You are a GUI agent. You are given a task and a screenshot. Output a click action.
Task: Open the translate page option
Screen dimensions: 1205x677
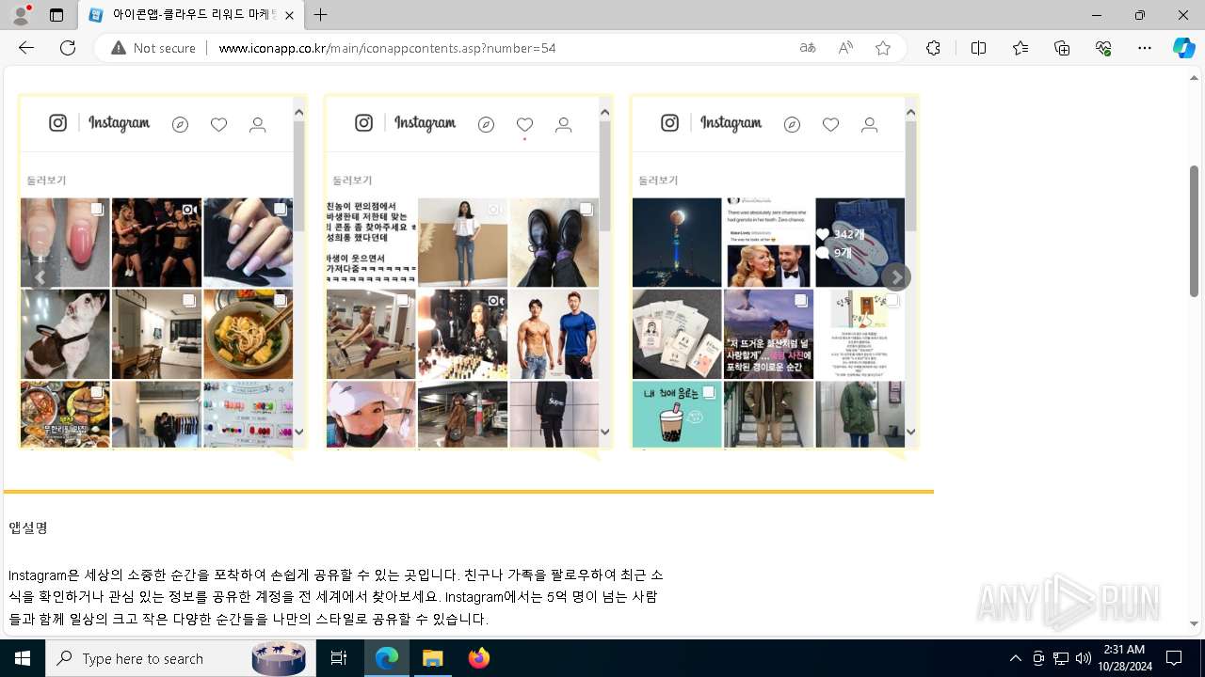(808, 48)
